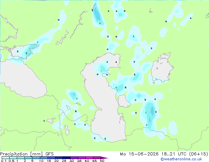This screenshot has width=209, height=162.
Task: Click the '15' legend scale label
Action: click(x=49, y=161)
